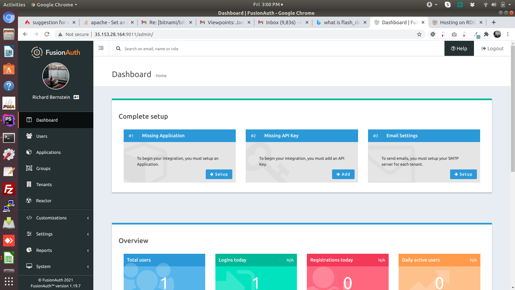Click the scrollbar down arrow
Screen dimensions: 515x290
point(513,288)
